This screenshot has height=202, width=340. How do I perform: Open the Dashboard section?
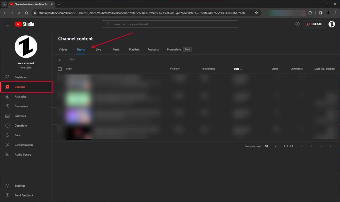coord(21,77)
